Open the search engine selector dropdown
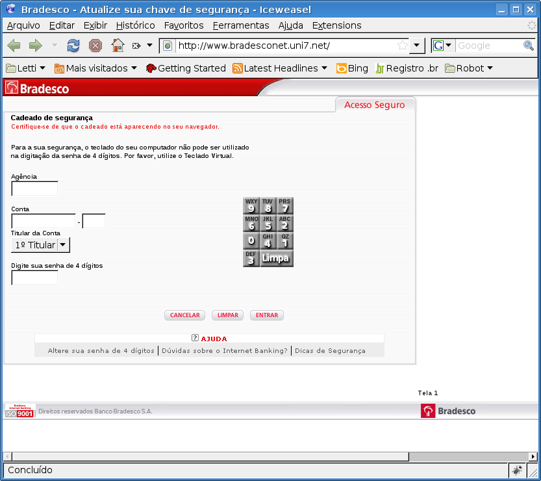The height and width of the screenshot is (481, 541). point(449,45)
